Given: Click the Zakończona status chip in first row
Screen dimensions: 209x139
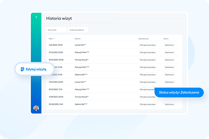Looking at the screenshot, I should (x=169, y=45).
